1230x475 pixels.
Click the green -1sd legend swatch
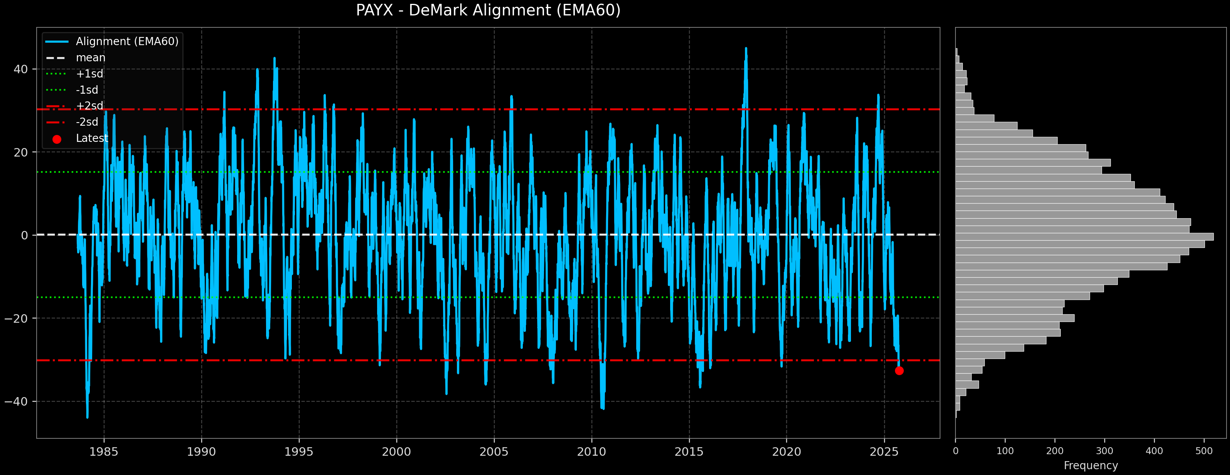[57, 90]
